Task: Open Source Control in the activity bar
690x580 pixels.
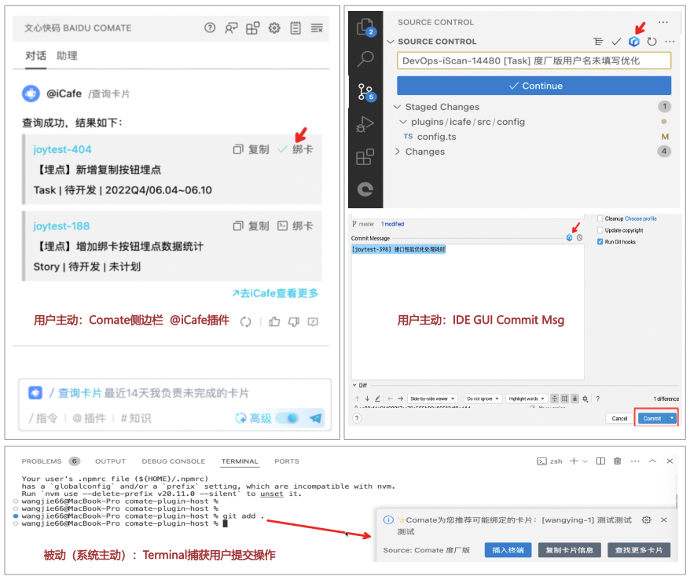Action: click(x=365, y=92)
